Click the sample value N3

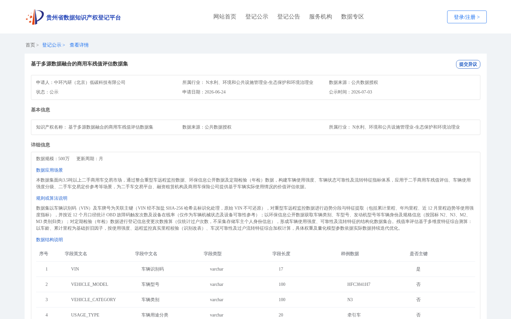point(350,300)
